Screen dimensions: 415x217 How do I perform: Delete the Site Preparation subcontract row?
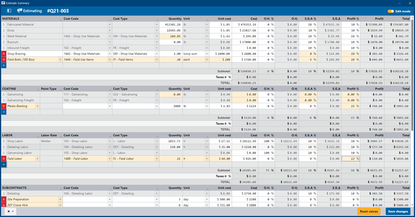[3, 199]
